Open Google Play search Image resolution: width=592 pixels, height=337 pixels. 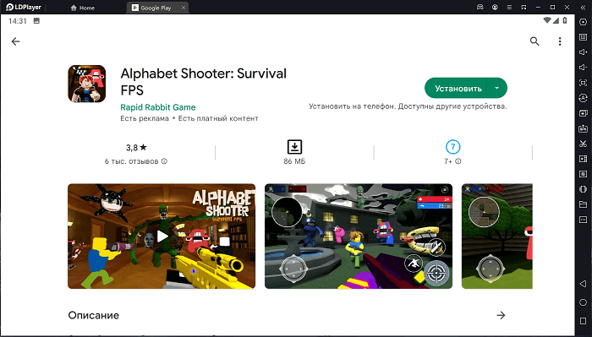[534, 41]
